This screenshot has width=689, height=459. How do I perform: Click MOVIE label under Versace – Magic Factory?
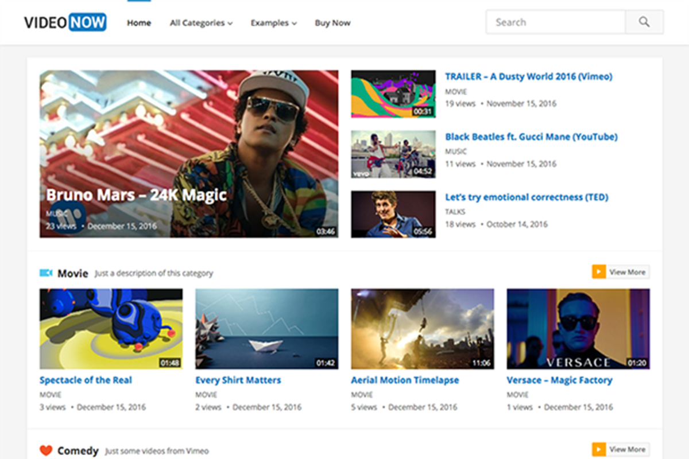(518, 395)
